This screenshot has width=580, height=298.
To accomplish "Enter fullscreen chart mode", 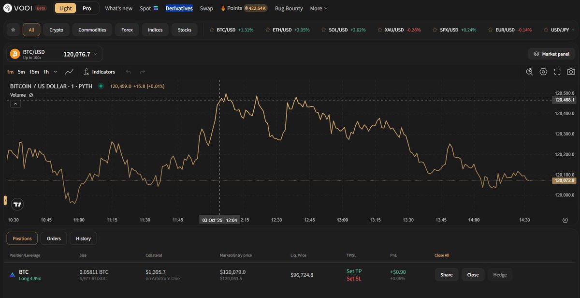I will 557,72.
